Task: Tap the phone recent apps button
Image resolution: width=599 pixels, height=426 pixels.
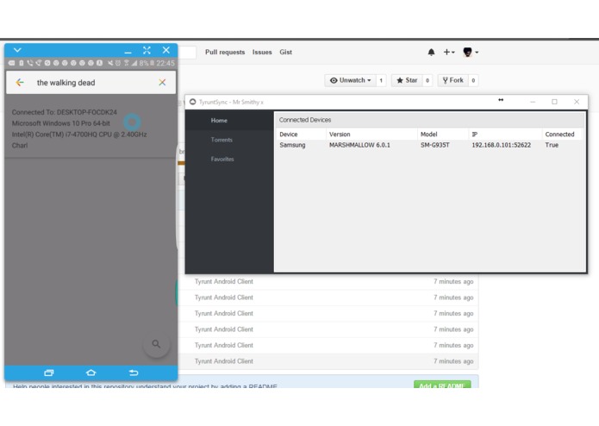Action: pos(49,373)
